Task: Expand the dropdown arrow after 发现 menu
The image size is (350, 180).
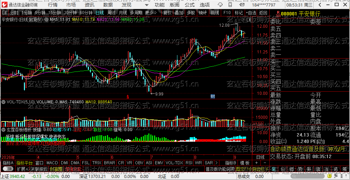Action: [x=146, y=5]
